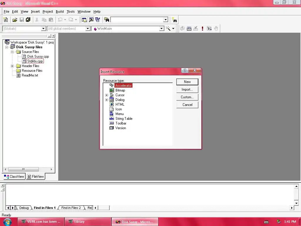Select the Icon resource type

click(x=119, y=109)
